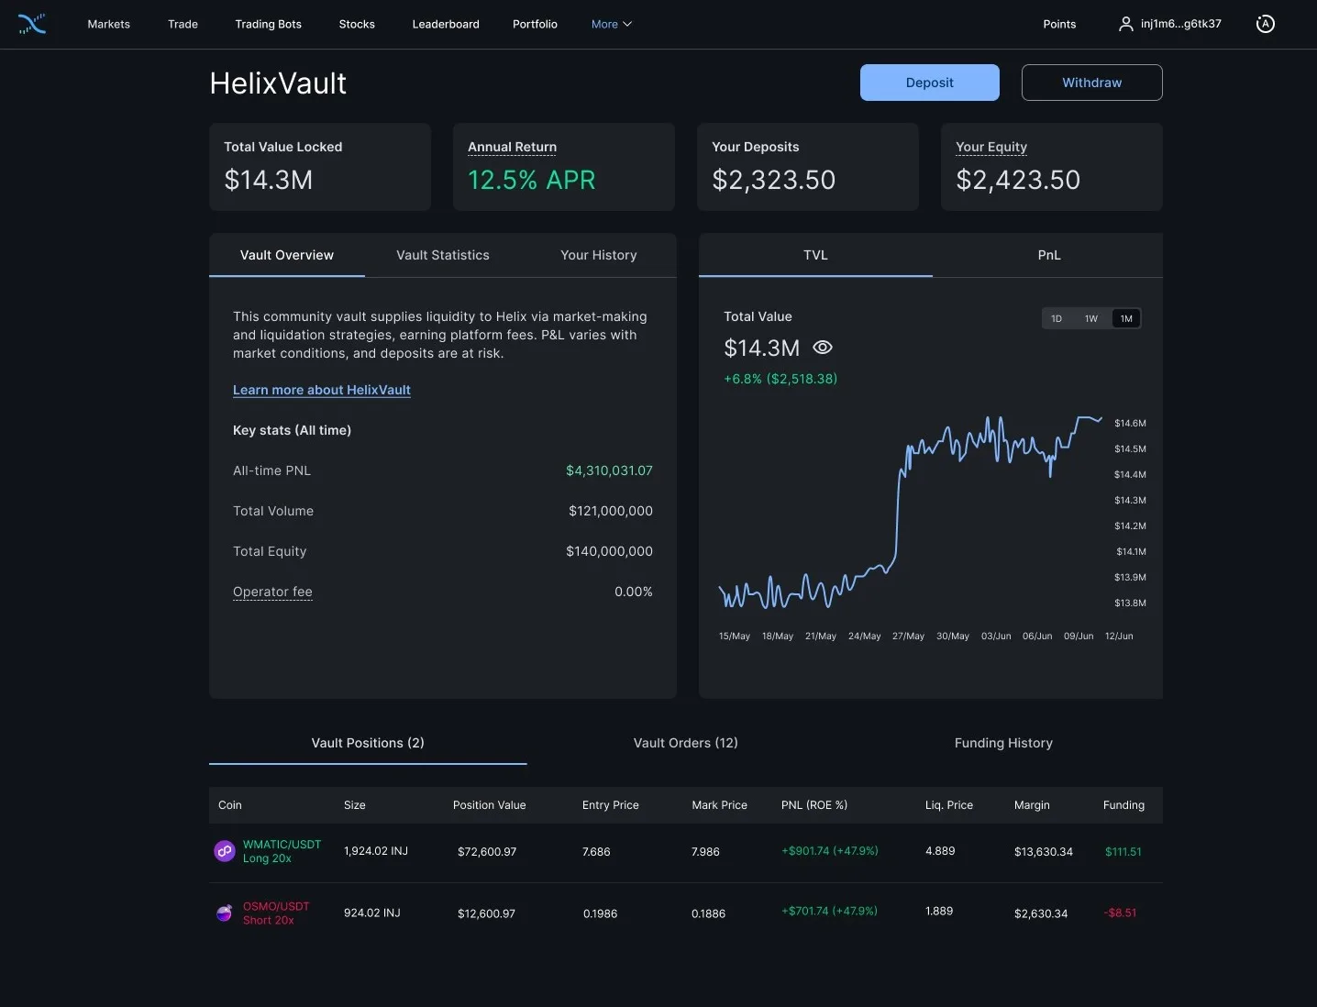The image size is (1317, 1007).
Task: Open the Stocks page
Action: [x=357, y=24]
